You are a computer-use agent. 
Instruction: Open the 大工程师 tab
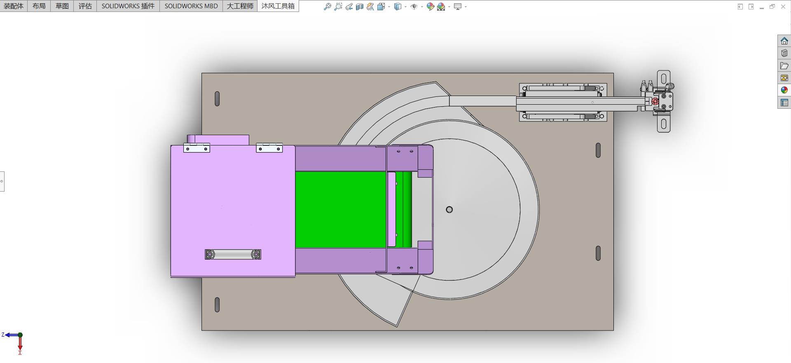(240, 6)
